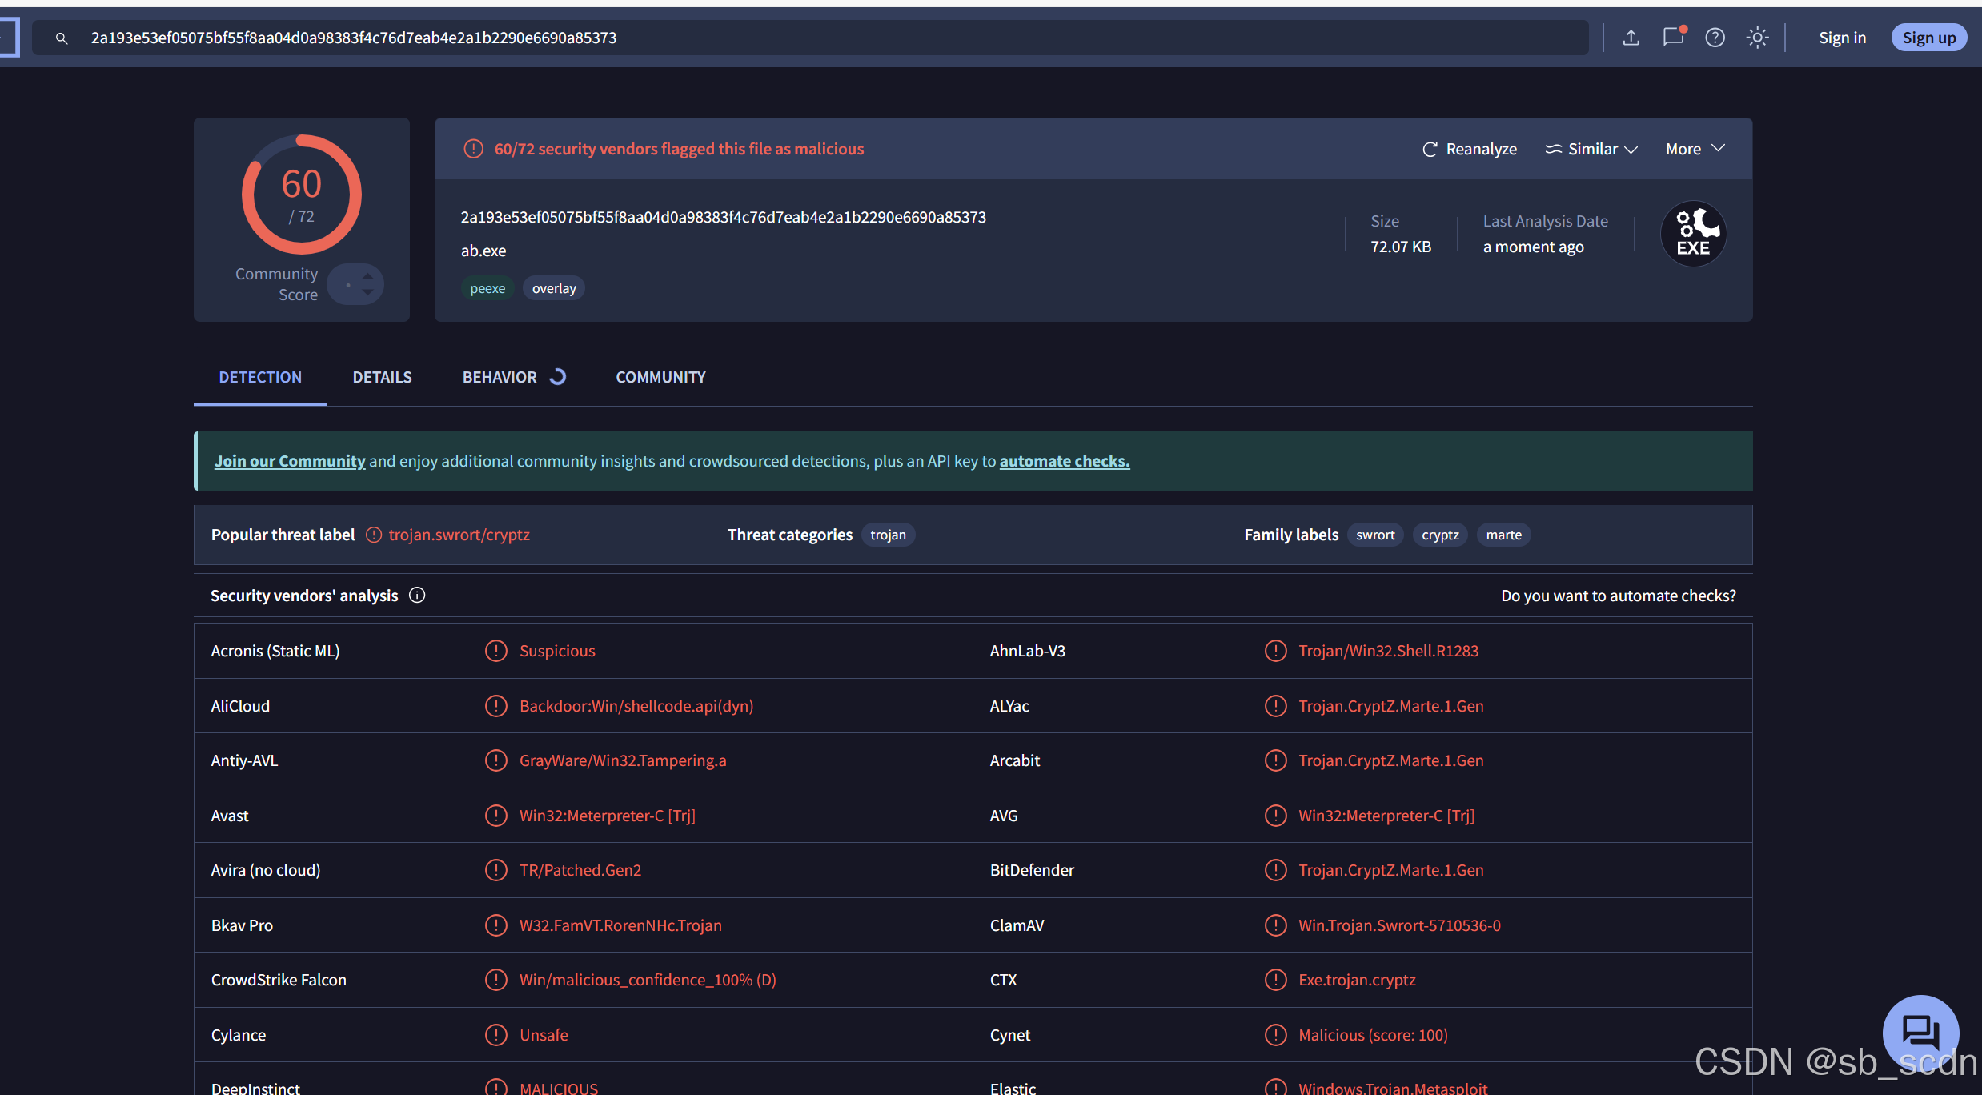Click the search magnifier icon
The width and height of the screenshot is (1982, 1095).
point(62,38)
